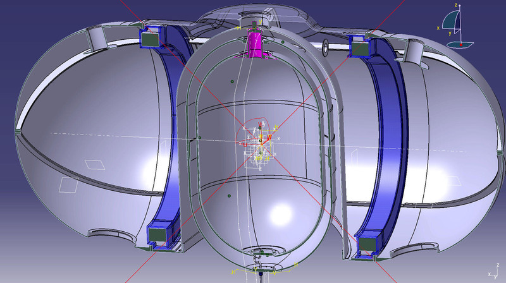
Task: Click the small white square sketch on left sphere
Action: (x=94, y=164)
